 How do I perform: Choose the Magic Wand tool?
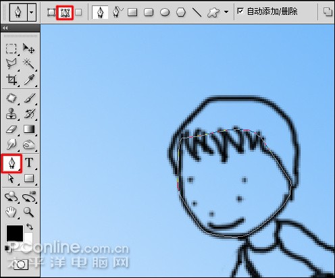29,63
